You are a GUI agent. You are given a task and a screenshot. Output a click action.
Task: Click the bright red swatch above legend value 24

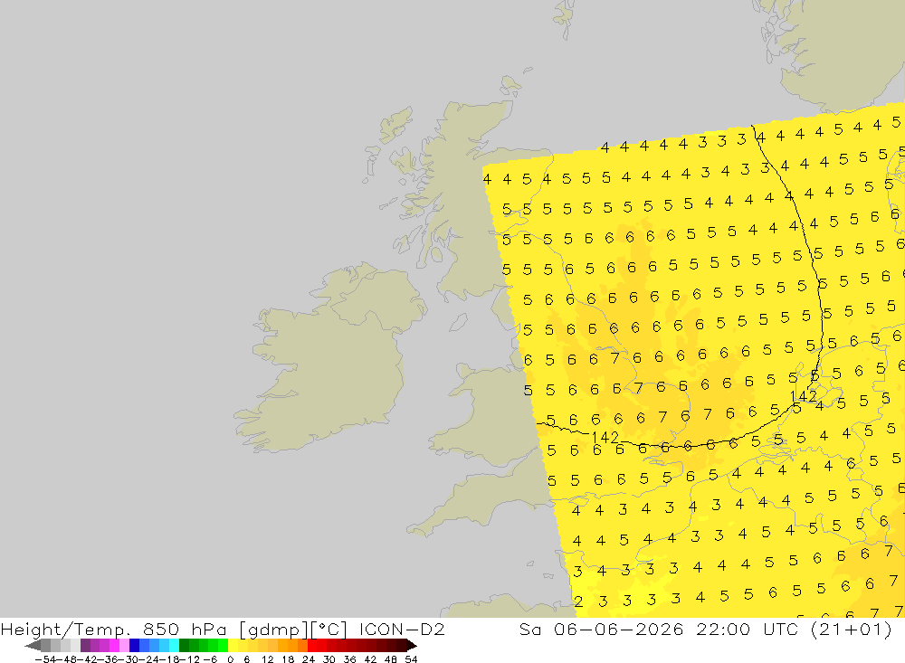pos(312,646)
